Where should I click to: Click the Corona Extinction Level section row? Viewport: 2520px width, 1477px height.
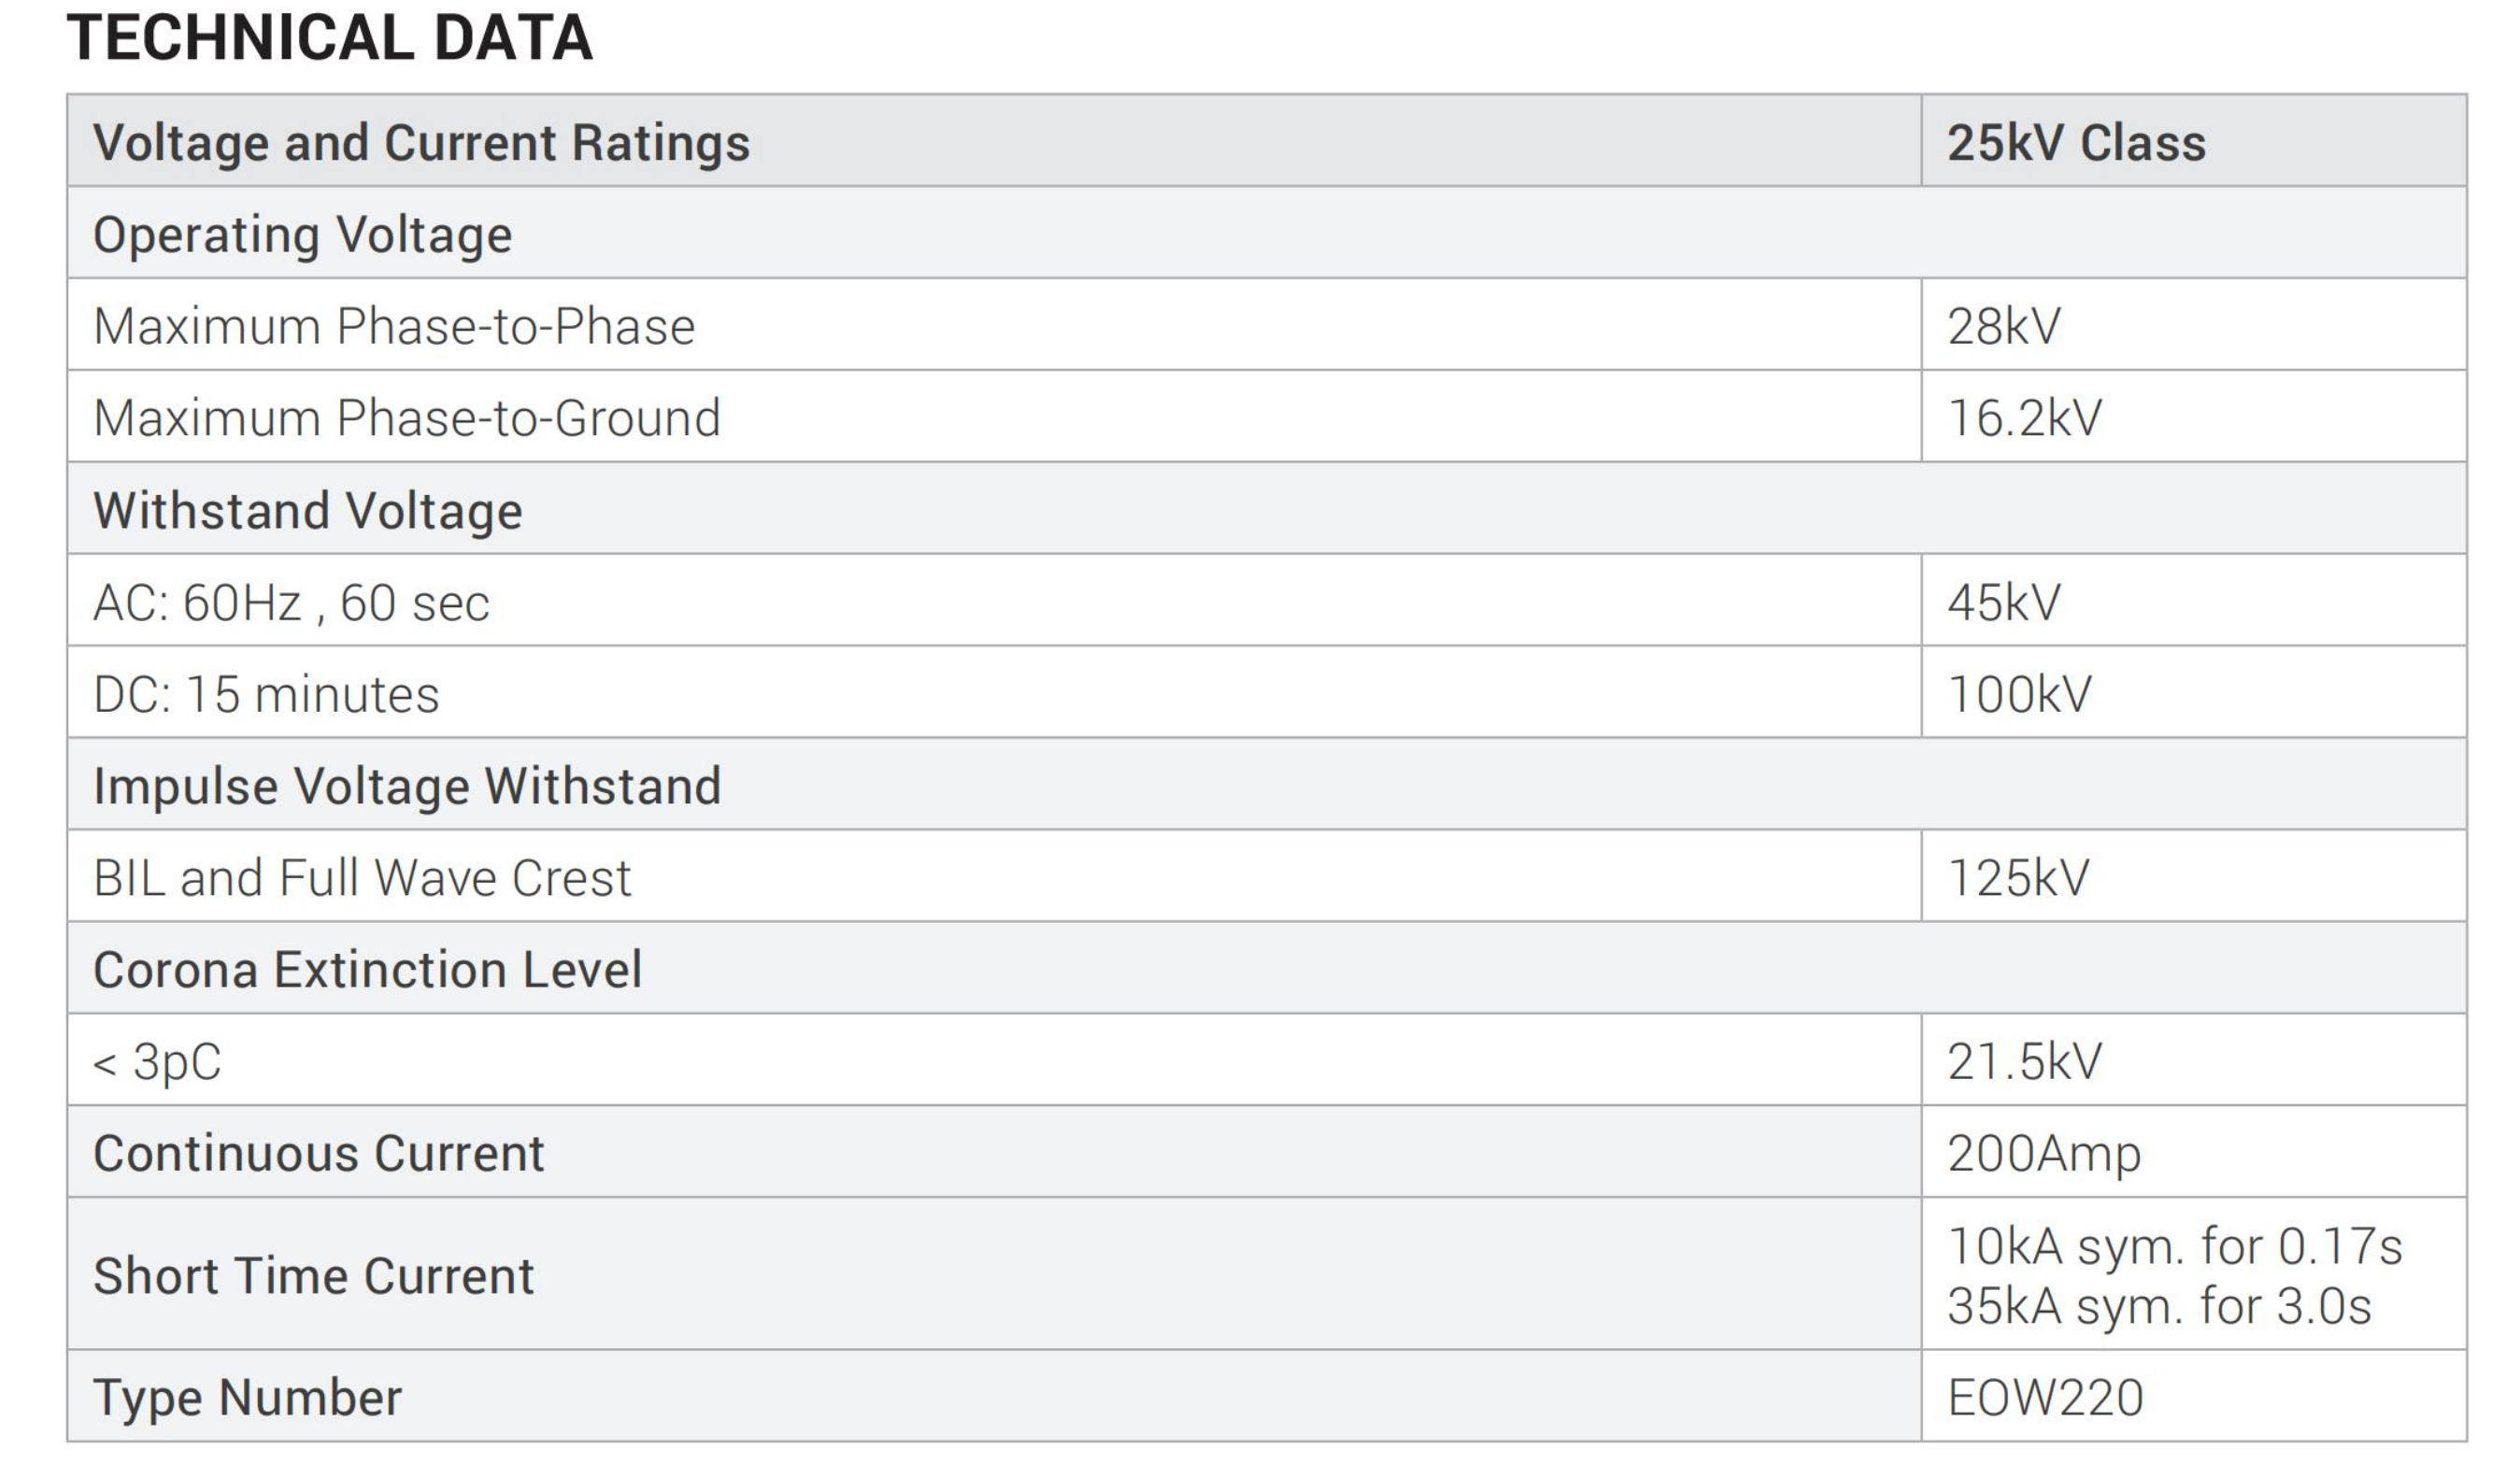(367, 969)
